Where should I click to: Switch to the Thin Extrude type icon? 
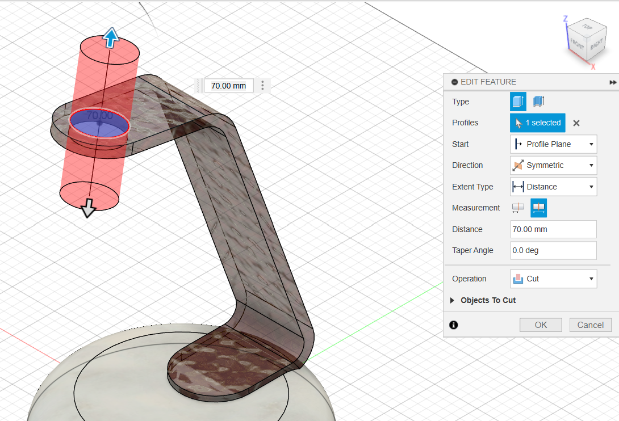click(538, 102)
